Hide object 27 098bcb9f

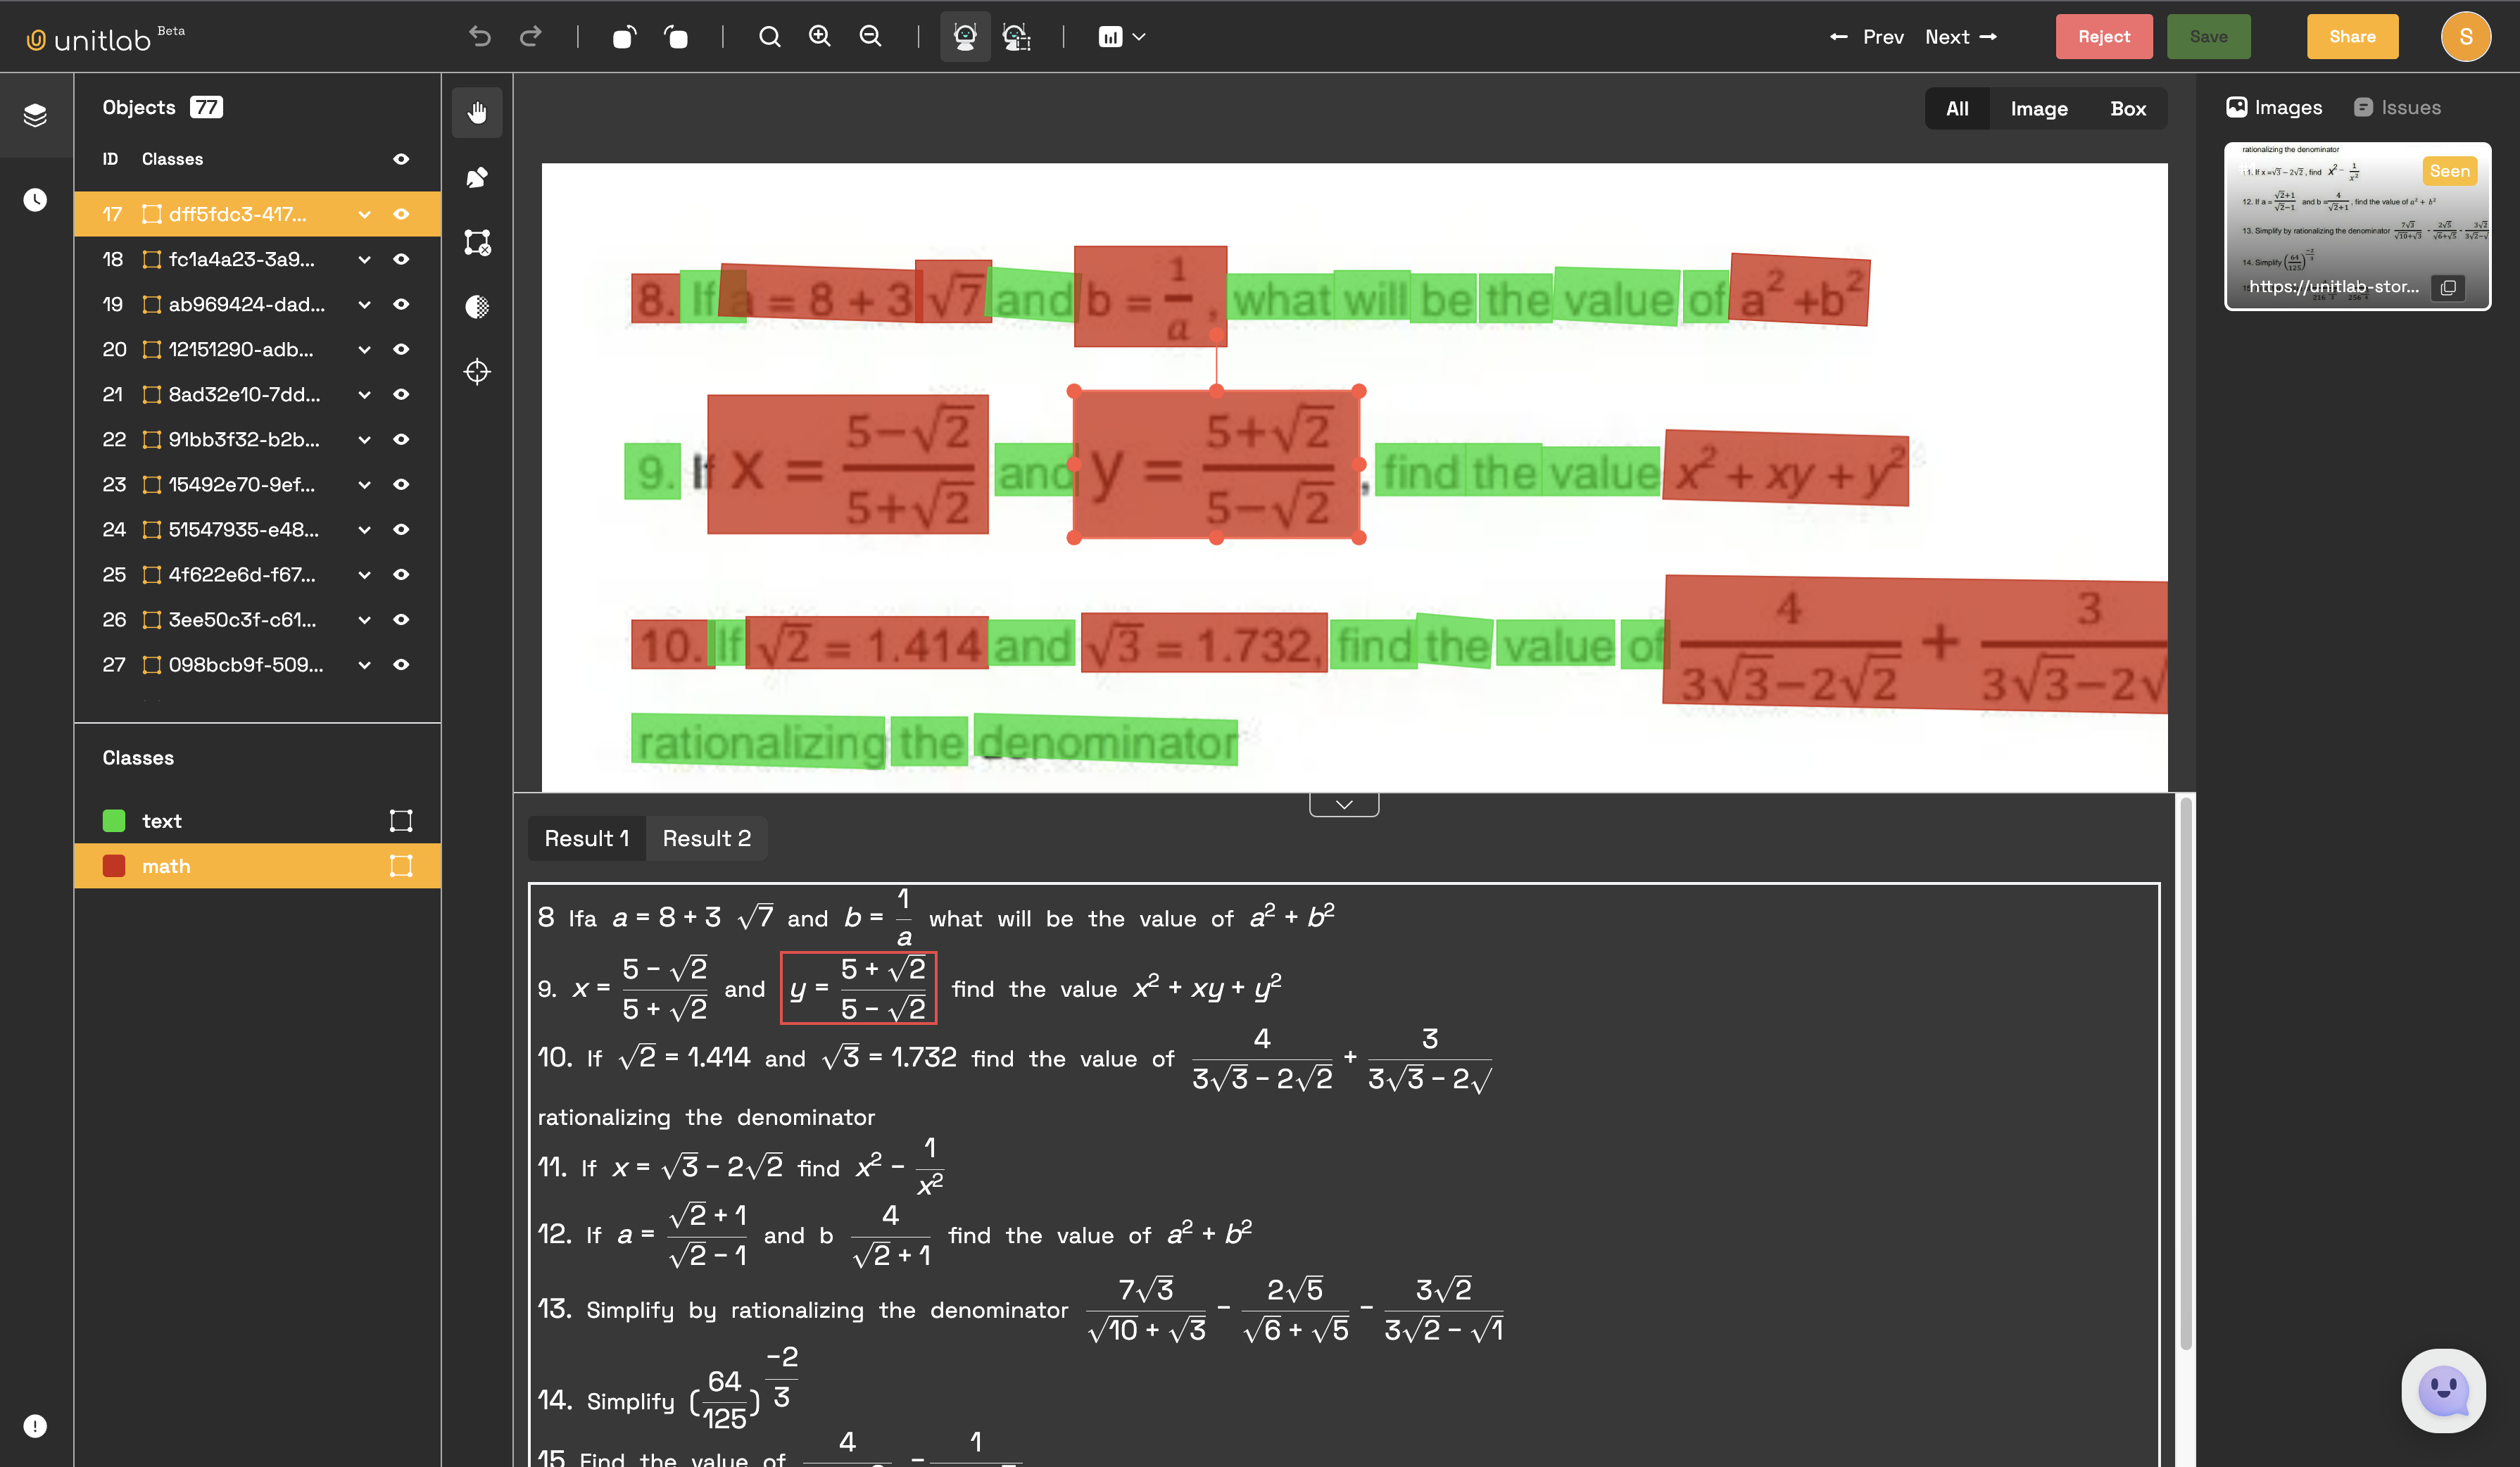click(x=400, y=664)
